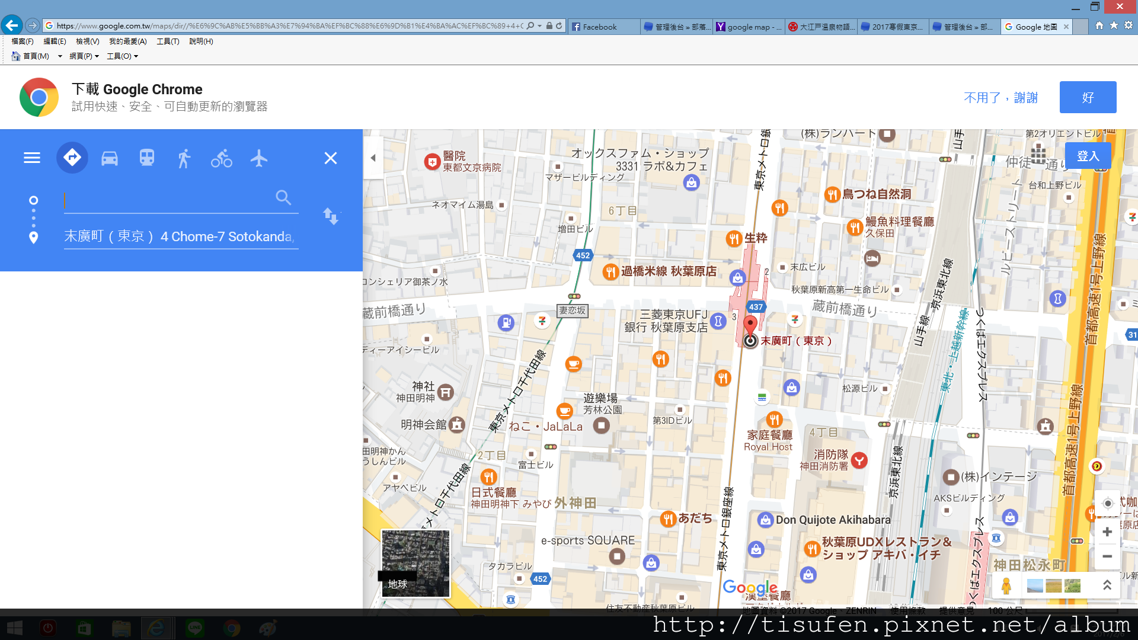Click show my location button
The image size is (1138, 640).
pos(1107,503)
